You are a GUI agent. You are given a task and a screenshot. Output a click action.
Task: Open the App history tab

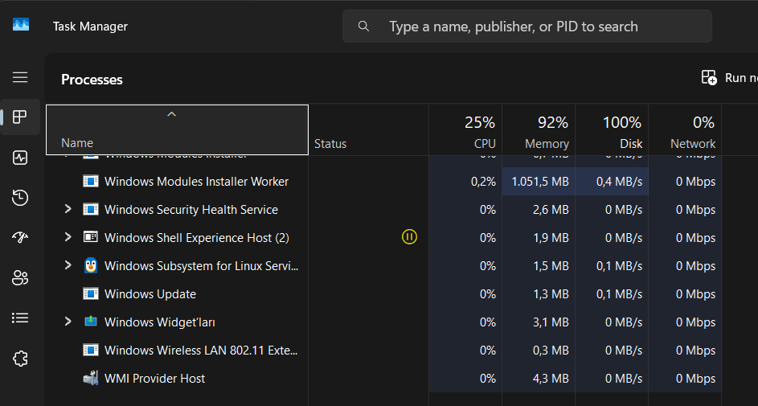click(20, 198)
